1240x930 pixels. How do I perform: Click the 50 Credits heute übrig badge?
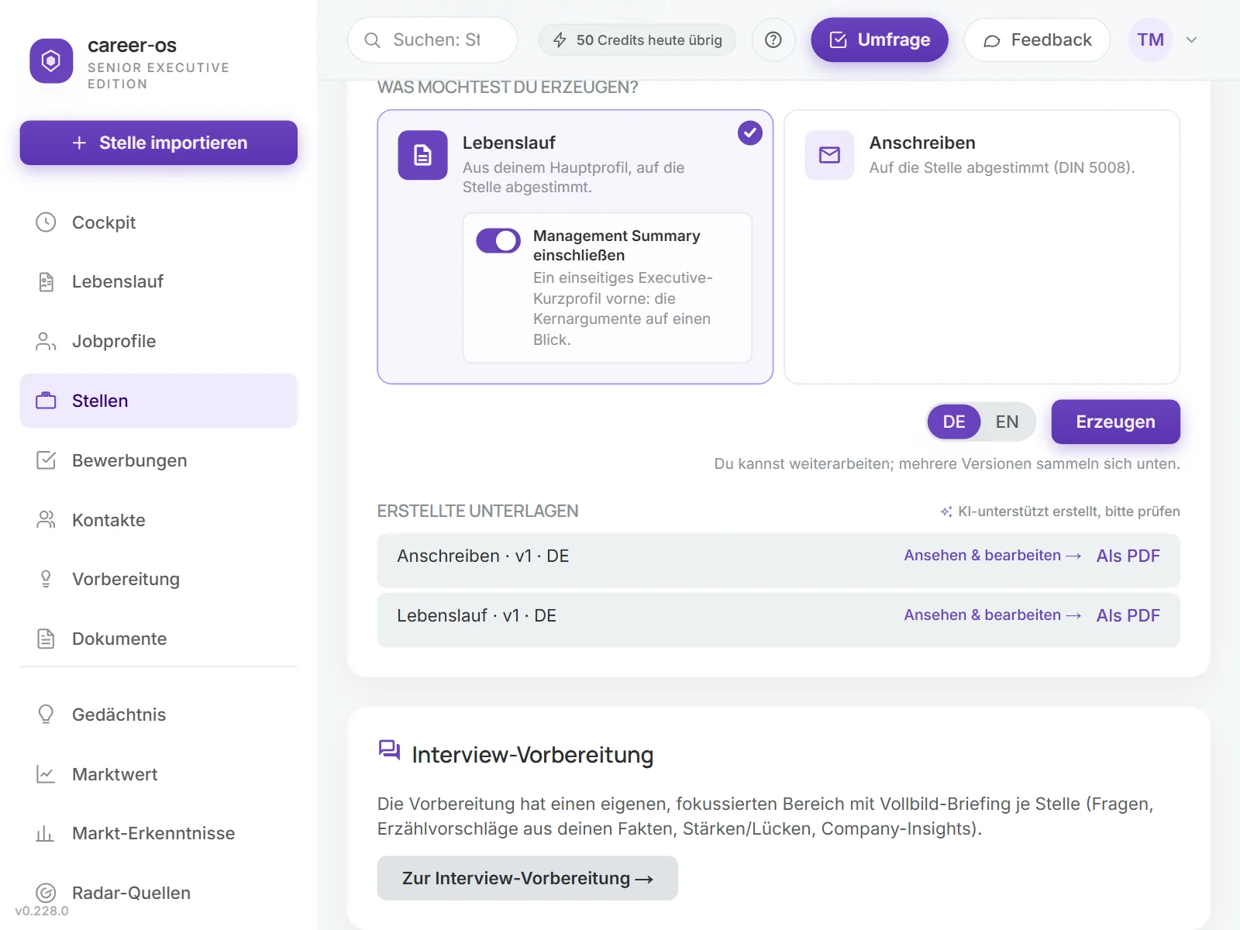click(x=637, y=40)
